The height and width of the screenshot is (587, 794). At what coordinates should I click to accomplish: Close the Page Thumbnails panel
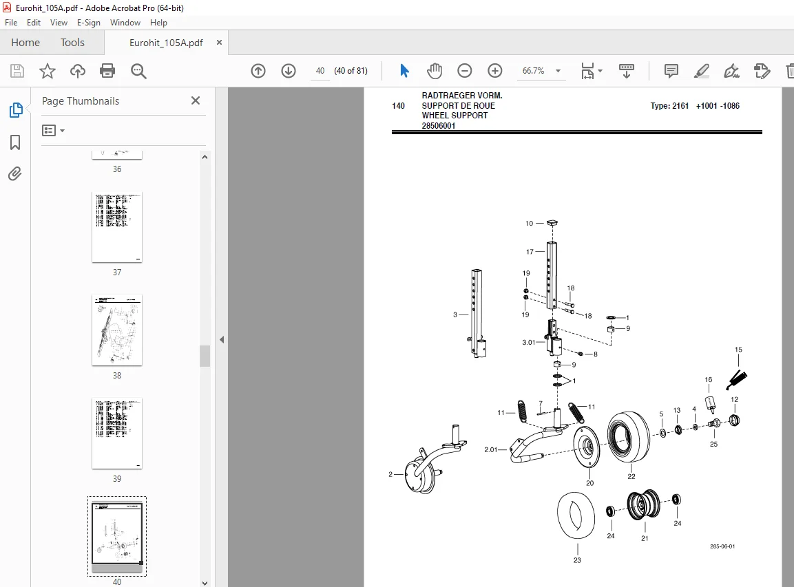pyautogui.click(x=196, y=100)
